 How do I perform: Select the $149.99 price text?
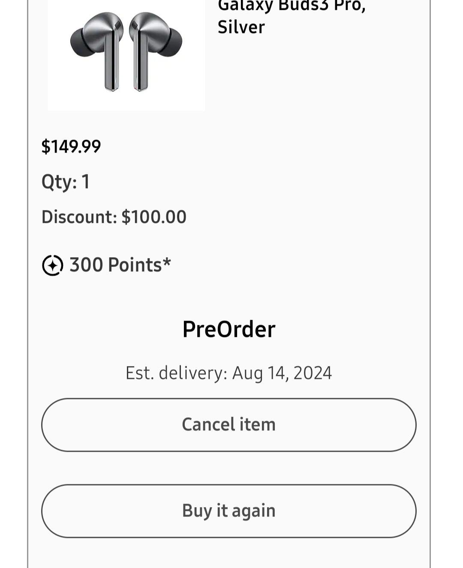click(x=71, y=147)
